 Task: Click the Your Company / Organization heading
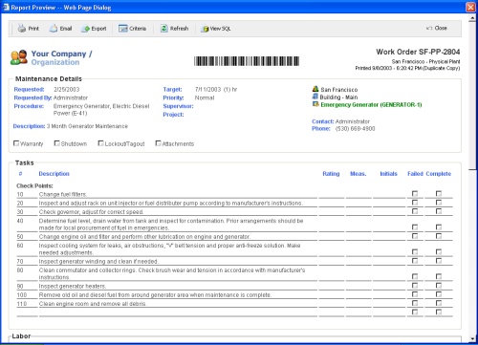[61, 58]
